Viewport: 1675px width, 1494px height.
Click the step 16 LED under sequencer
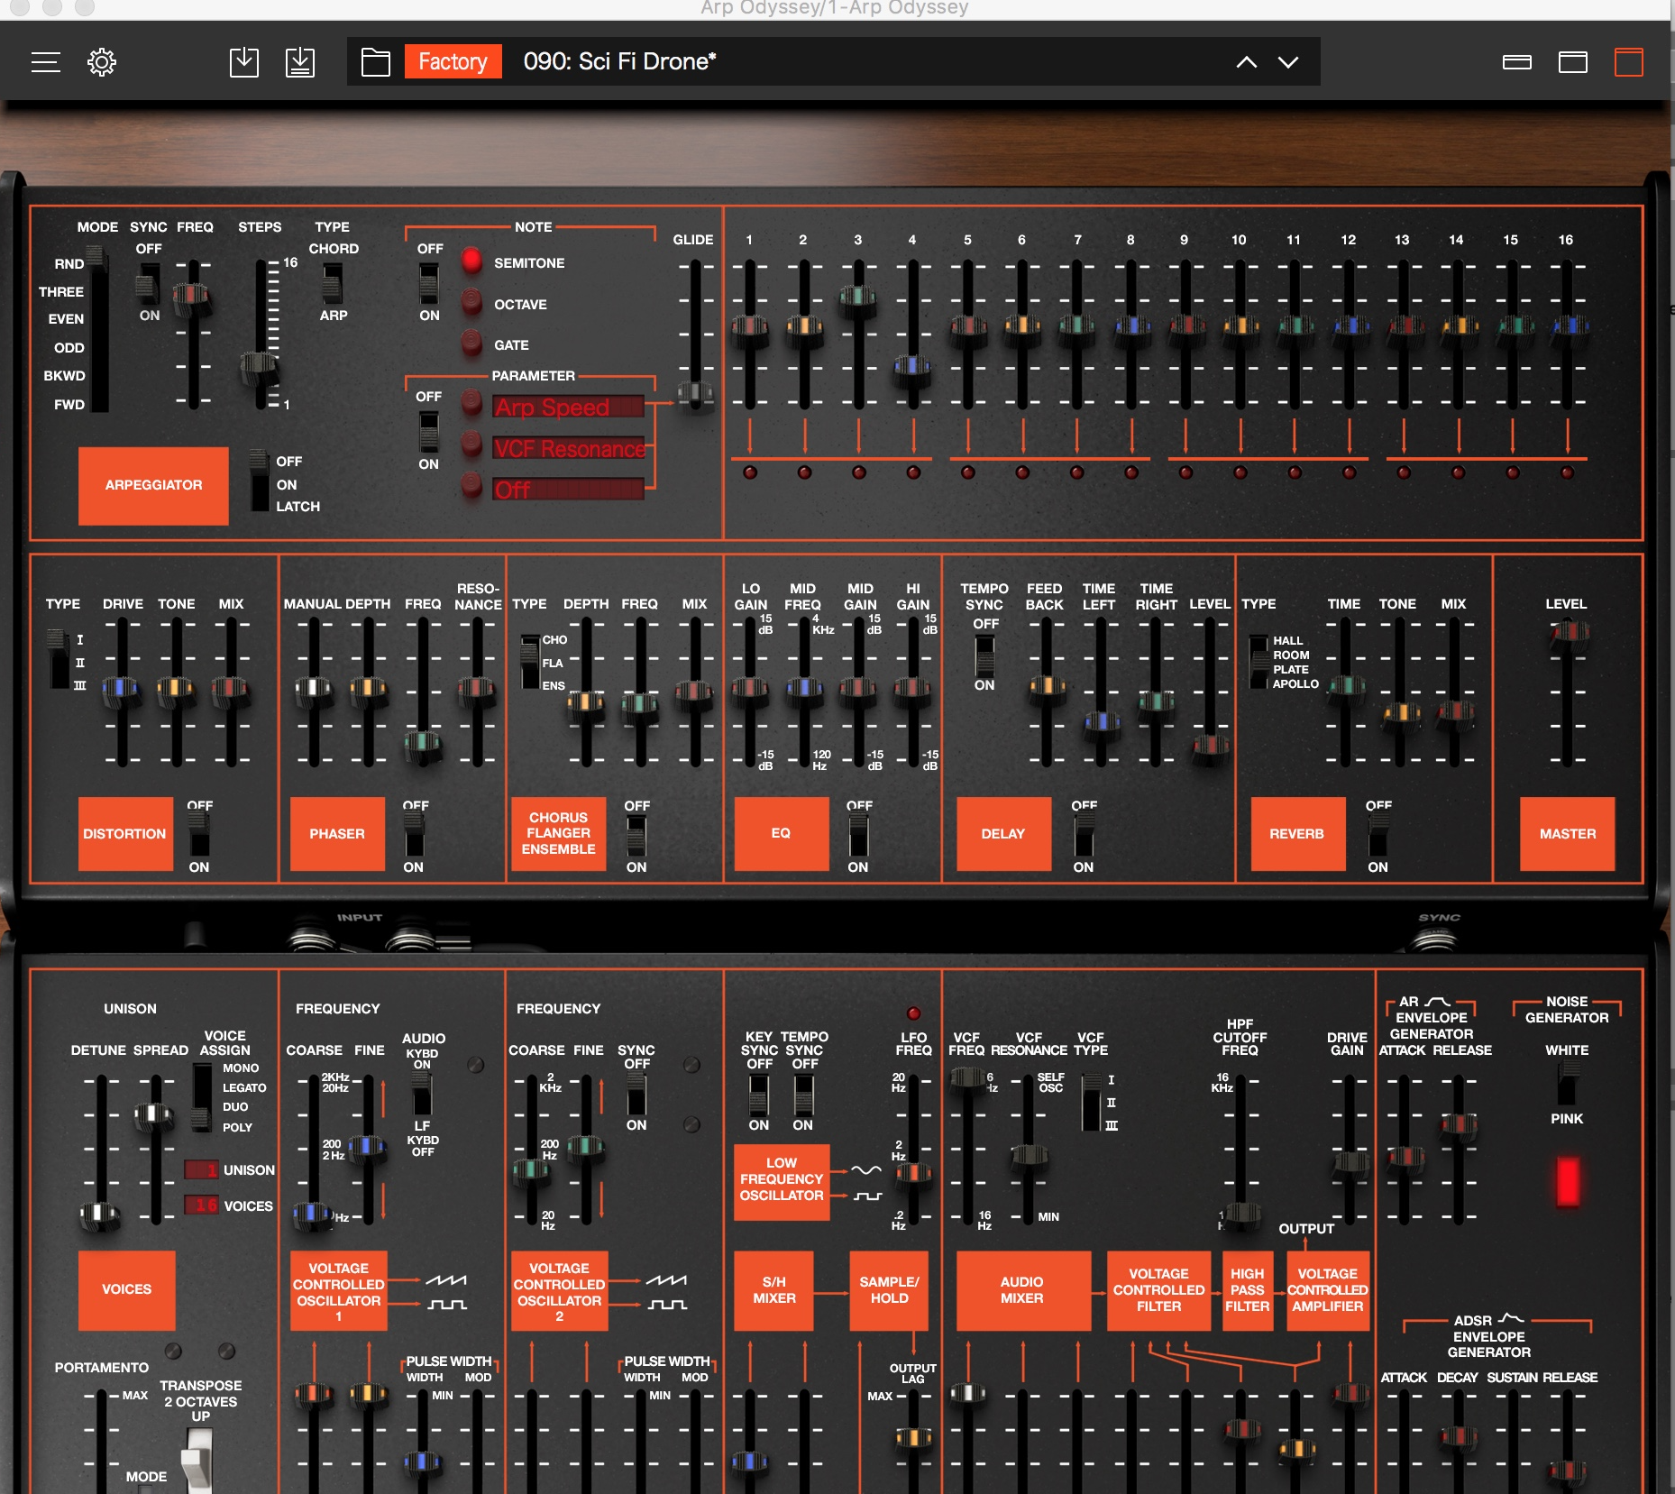pyautogui.click(x=1567, y=472)
